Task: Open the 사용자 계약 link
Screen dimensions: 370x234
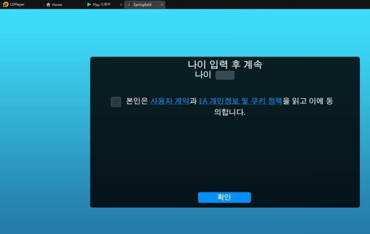Action: pyautogui.click(x=169, y=101)
